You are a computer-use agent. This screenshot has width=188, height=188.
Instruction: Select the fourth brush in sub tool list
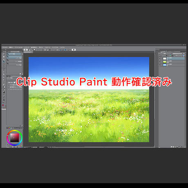point(14,65)
